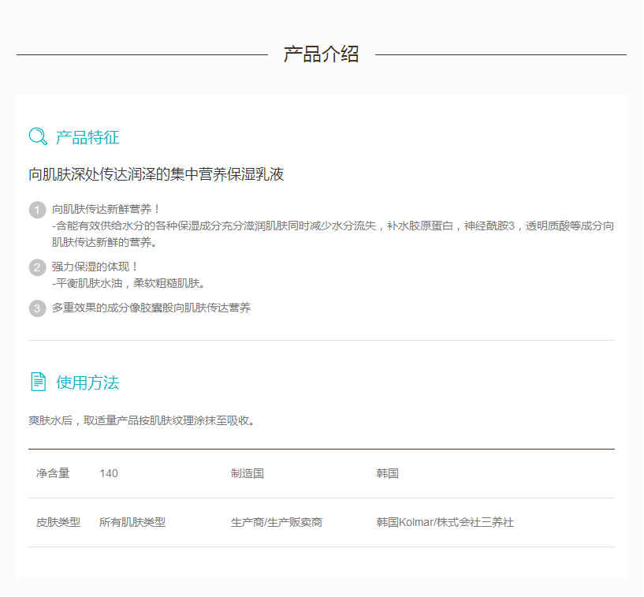
Task: Click the 产品特征 section heading
Action: 87,137
